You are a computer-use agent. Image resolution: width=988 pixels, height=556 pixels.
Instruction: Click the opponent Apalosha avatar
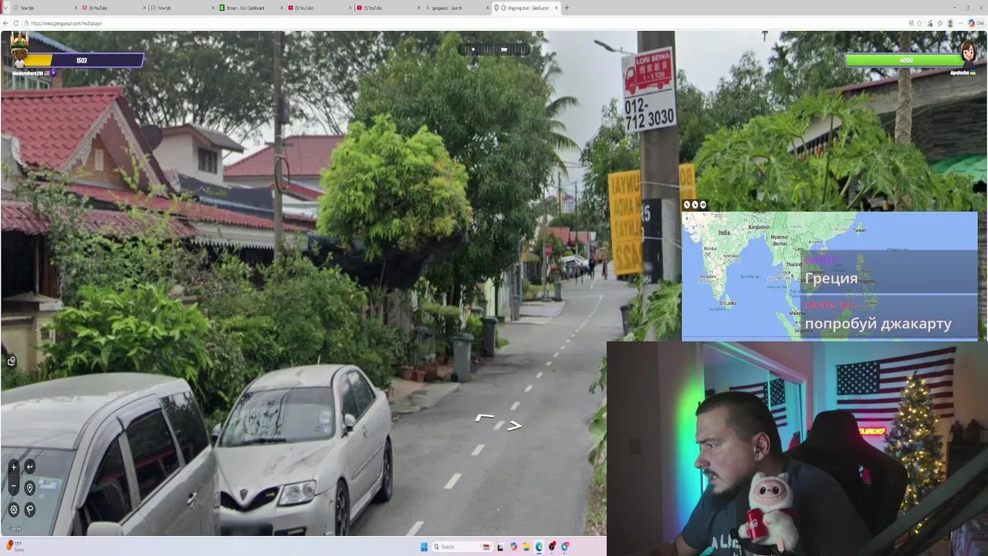click(x=969, y=53)
